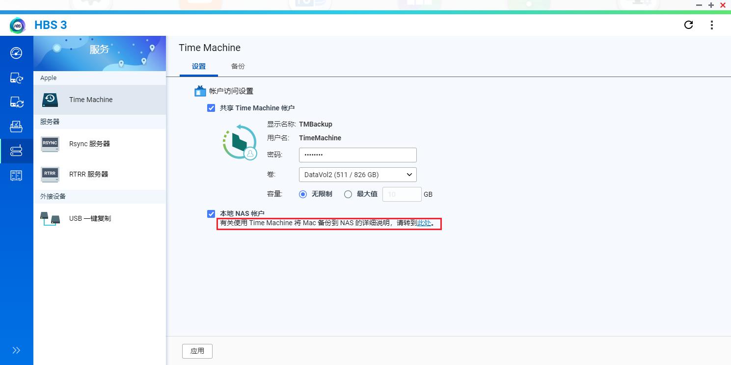
Task: Uncheck 共享 Time Machine 帐户
Action: (x=211, y=108)
